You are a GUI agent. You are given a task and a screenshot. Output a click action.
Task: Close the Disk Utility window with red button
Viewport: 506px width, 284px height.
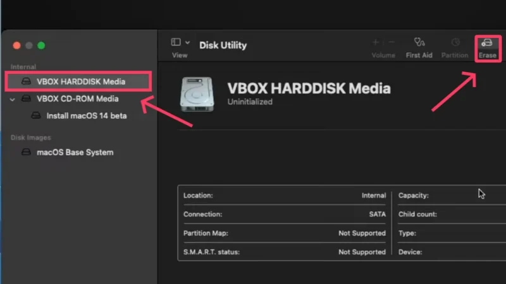[x=17, y=45]
